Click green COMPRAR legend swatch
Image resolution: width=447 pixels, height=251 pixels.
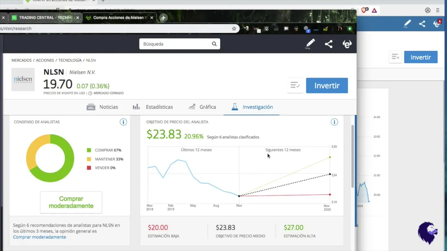coord(89,150)
